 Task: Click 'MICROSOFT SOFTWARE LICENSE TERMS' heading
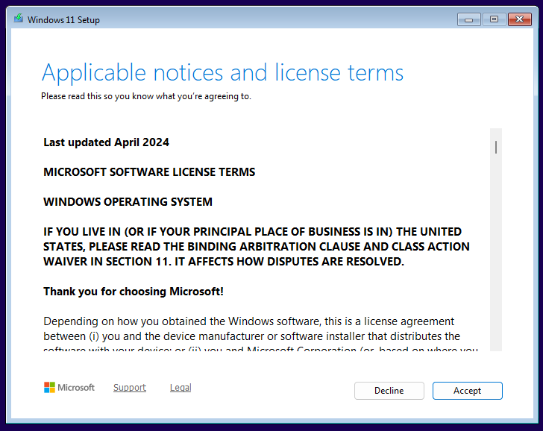coord(149,172)
